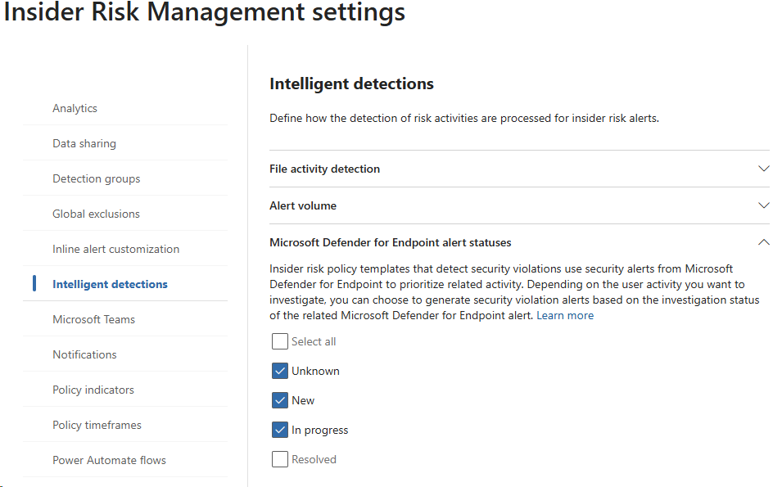The width and height of the screenshot is (773, 487).
Task: Select Detection groups in the sidebar
Action: click(96, 178)
